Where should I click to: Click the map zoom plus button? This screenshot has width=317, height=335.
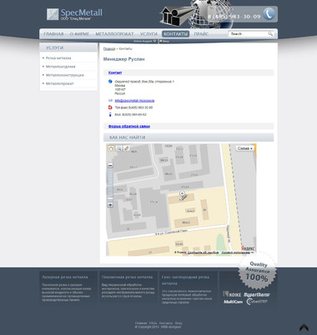[x=110, y=205]
